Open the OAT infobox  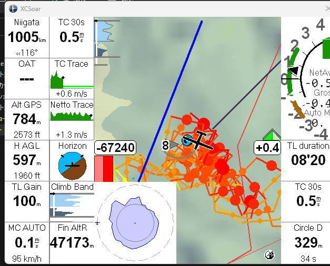tap(27, 78)
